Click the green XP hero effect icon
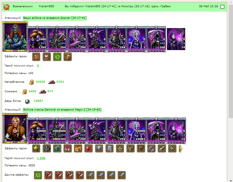 click(x=57, y=57)
